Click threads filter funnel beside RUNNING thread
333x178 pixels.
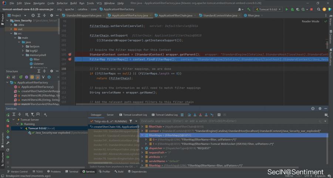pos(131,121)
